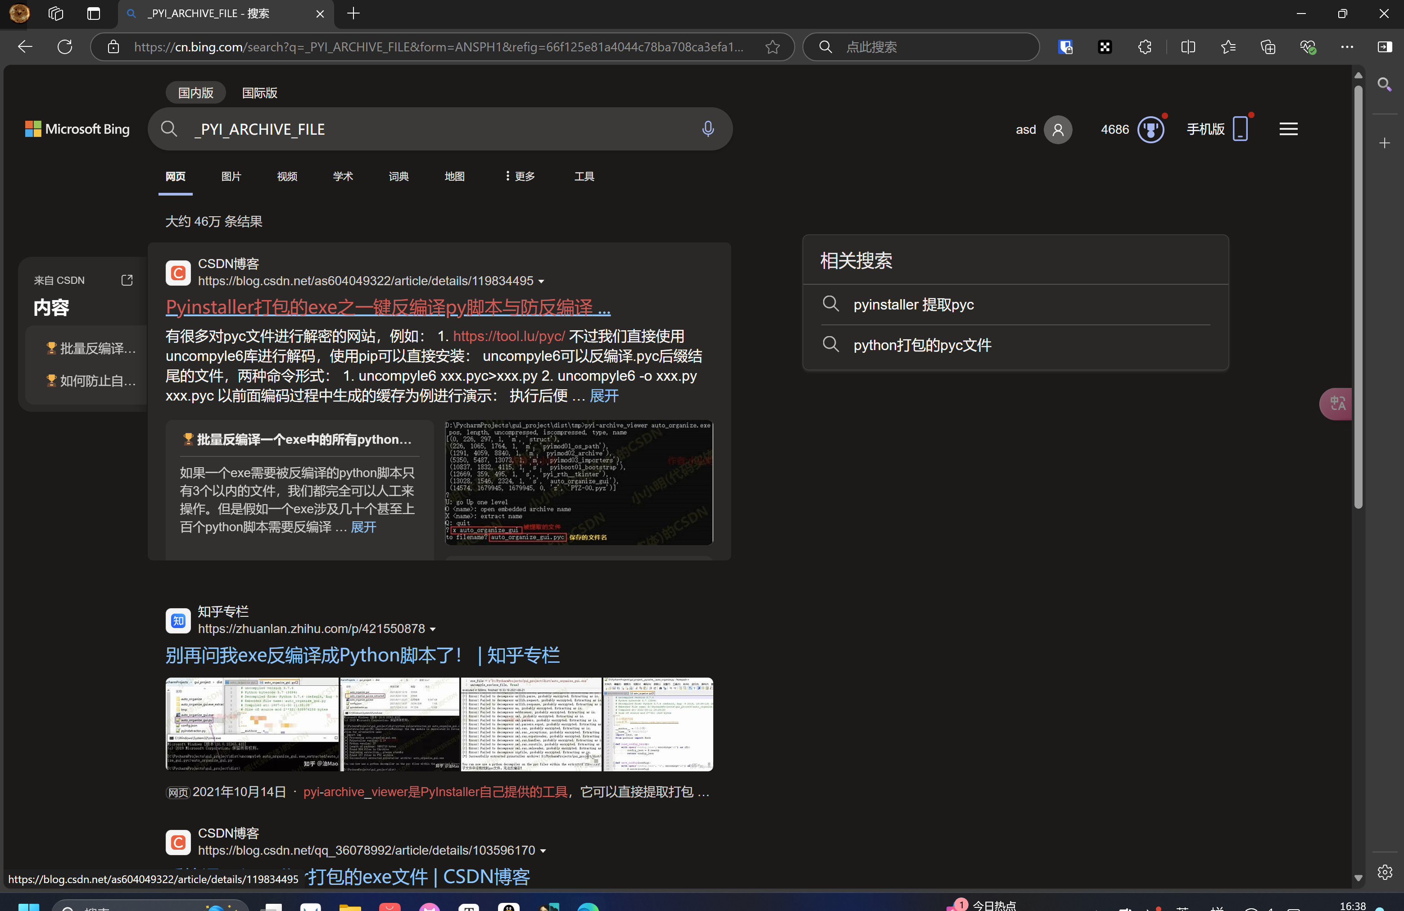Switch to 国内版 search
Image resolution: width=1404 pixels, height=911 pixels.
[196, 93]
